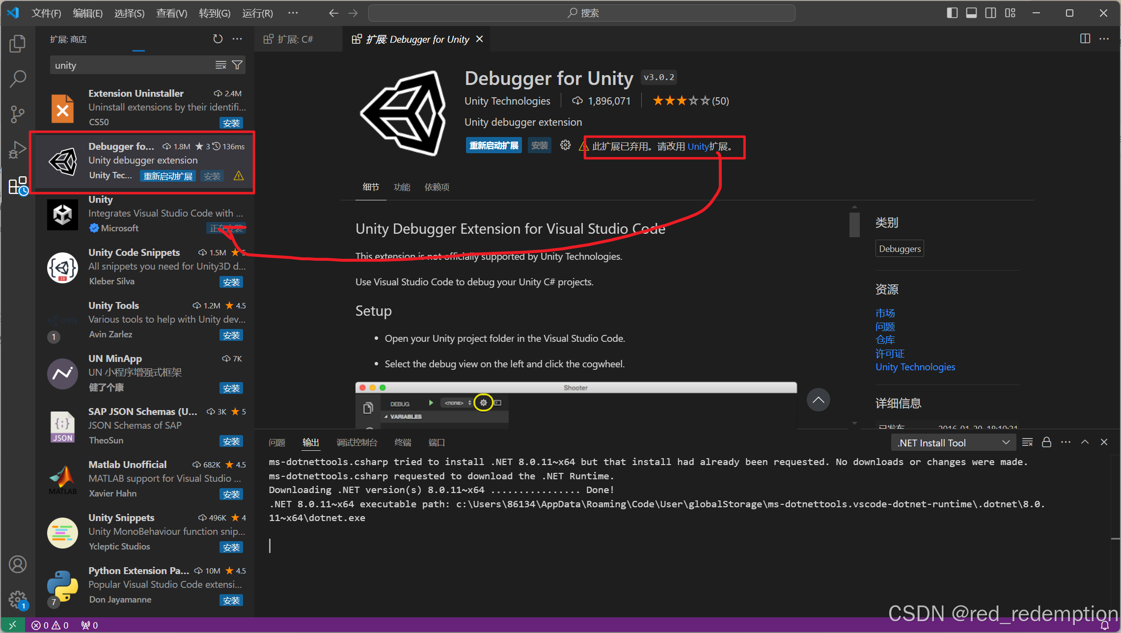Open Source Control view icon
Screen dimensions: 1121x633
coord(18,114)
